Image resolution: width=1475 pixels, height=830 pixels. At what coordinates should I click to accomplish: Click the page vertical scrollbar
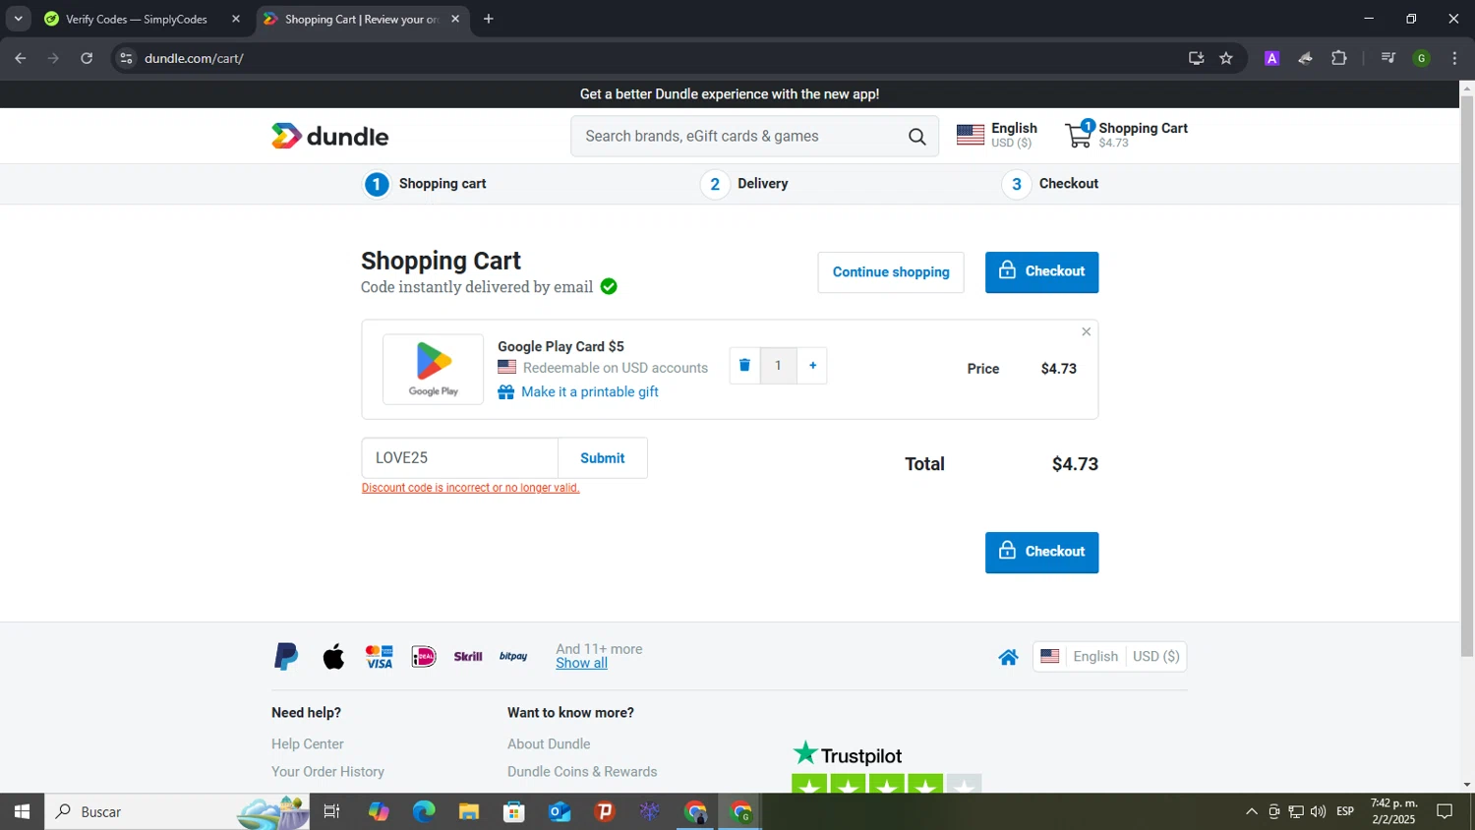tap(1467, 374)
